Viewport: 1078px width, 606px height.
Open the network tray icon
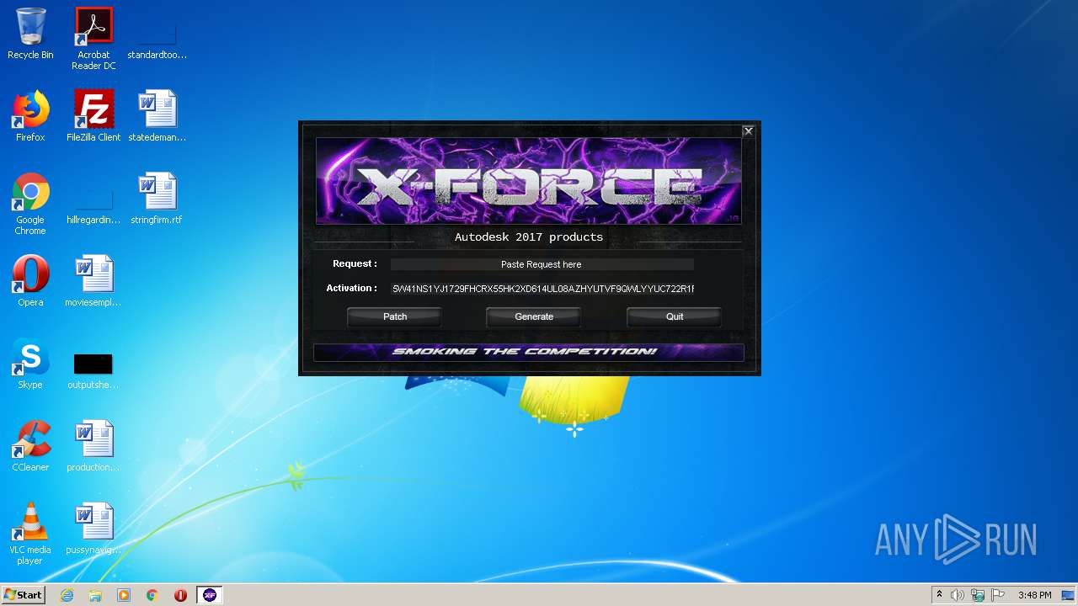978,595
